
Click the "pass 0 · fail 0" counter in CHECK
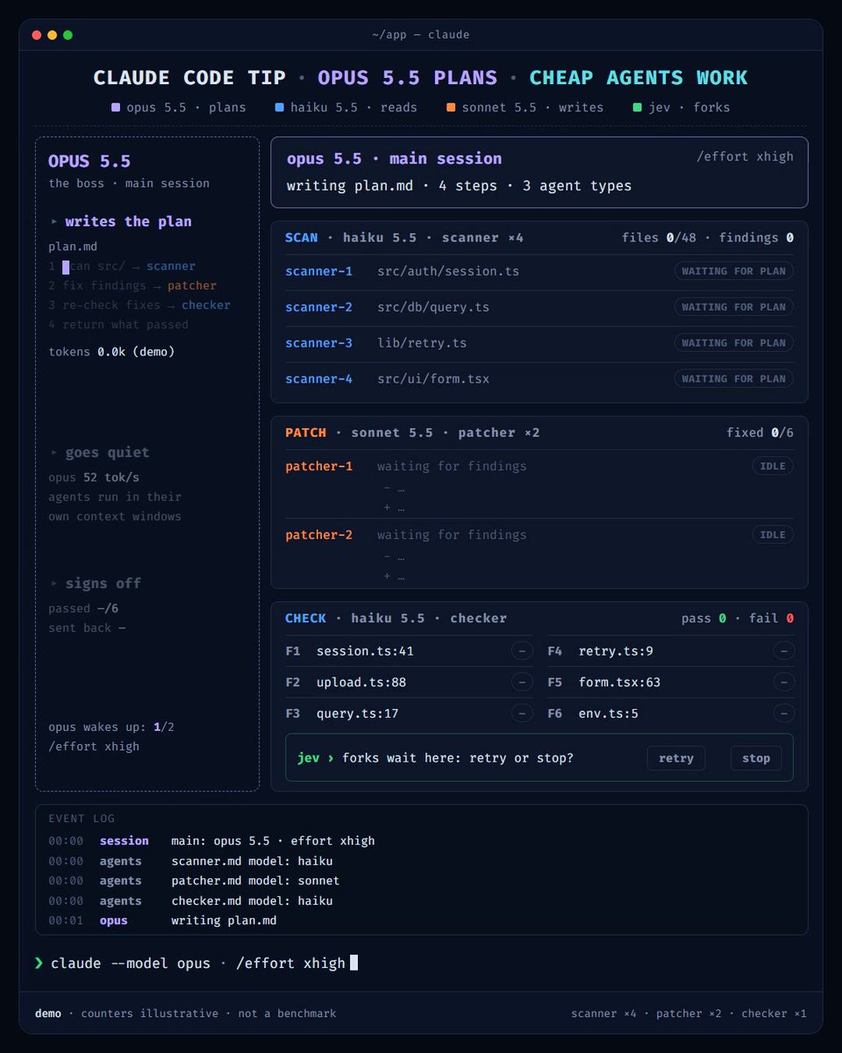[738, 618]
